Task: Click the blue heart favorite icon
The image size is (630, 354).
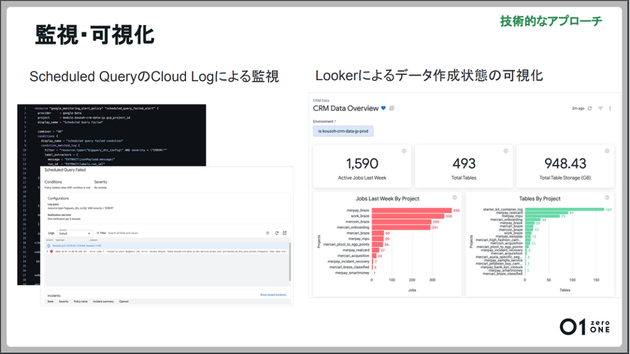Action: point(383,109)
